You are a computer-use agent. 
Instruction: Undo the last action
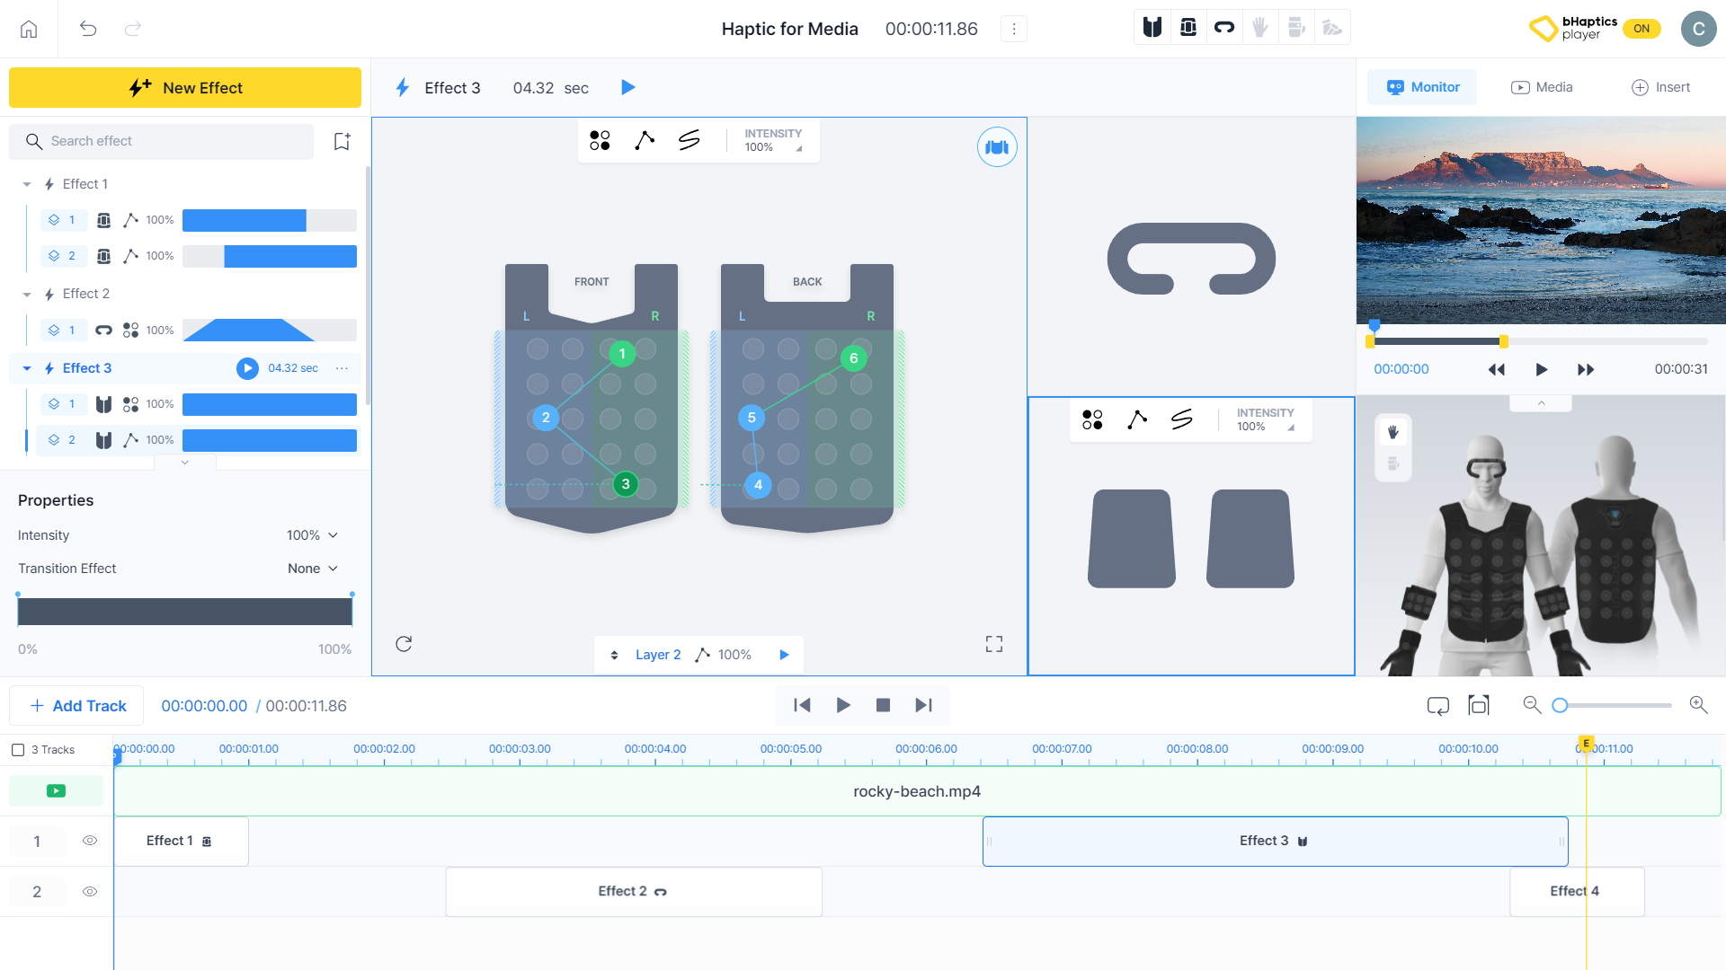pyautogui.click(x=88, y=29)
